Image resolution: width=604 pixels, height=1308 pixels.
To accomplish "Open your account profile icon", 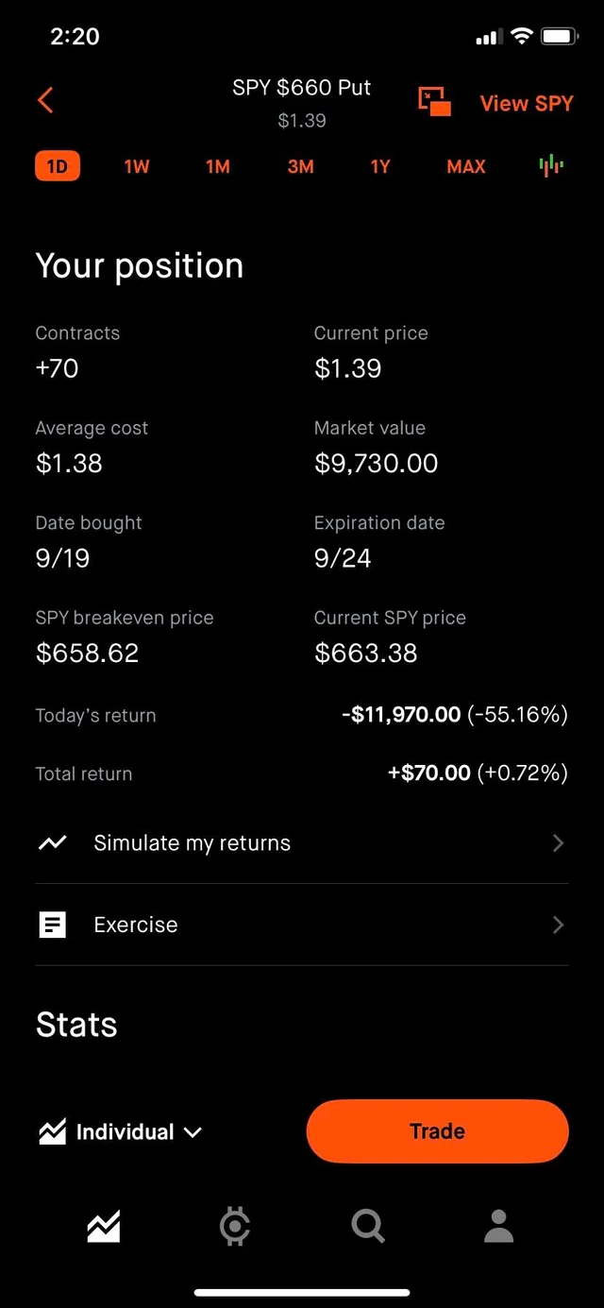I will pyautogui.click(x=498, y=1226).
